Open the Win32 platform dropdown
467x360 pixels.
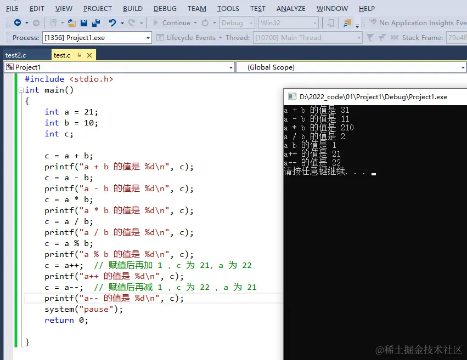(x=288, y=22)
